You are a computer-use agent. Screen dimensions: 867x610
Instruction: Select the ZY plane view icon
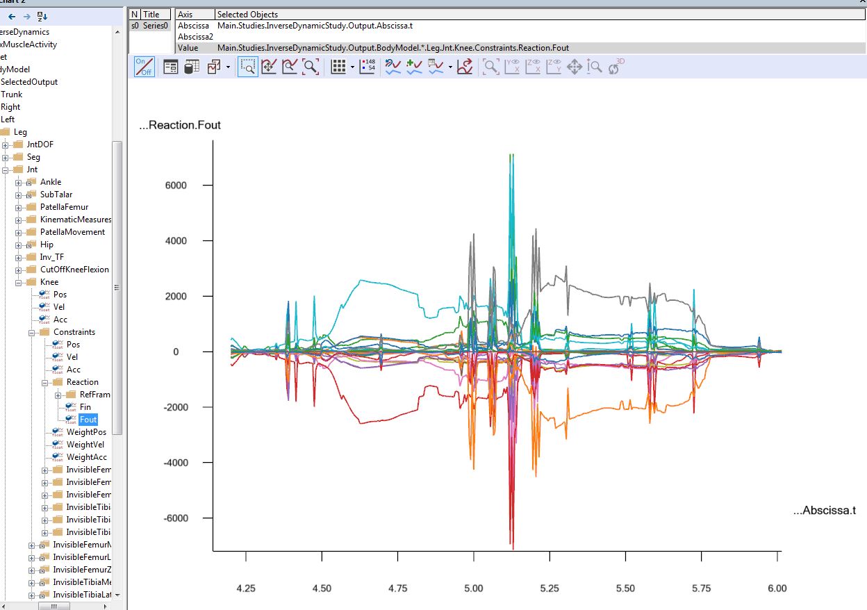(554, 67)
